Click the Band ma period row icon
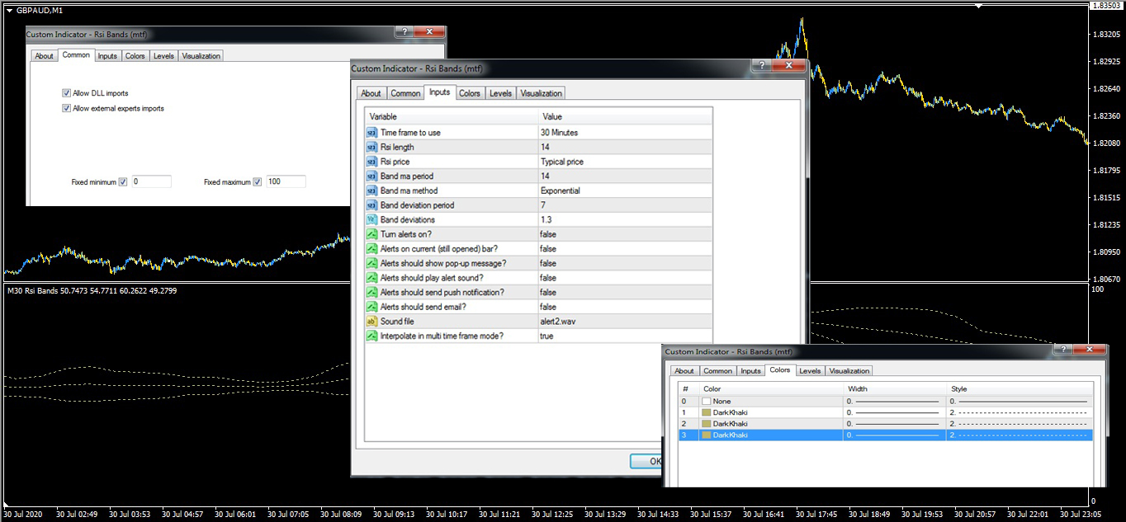Screen dimensions: 1126x522 click(371, 176)
